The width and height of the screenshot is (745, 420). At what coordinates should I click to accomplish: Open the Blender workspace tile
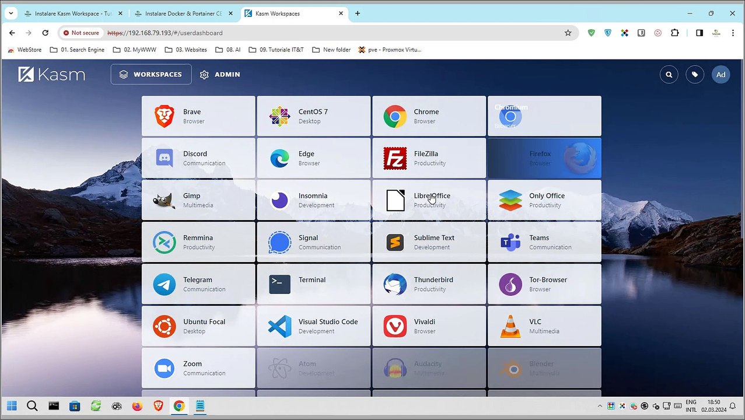[x=544, y=368]
